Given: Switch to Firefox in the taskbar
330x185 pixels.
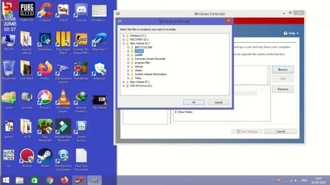Looking at the screenshot, I should coord(64,180).
